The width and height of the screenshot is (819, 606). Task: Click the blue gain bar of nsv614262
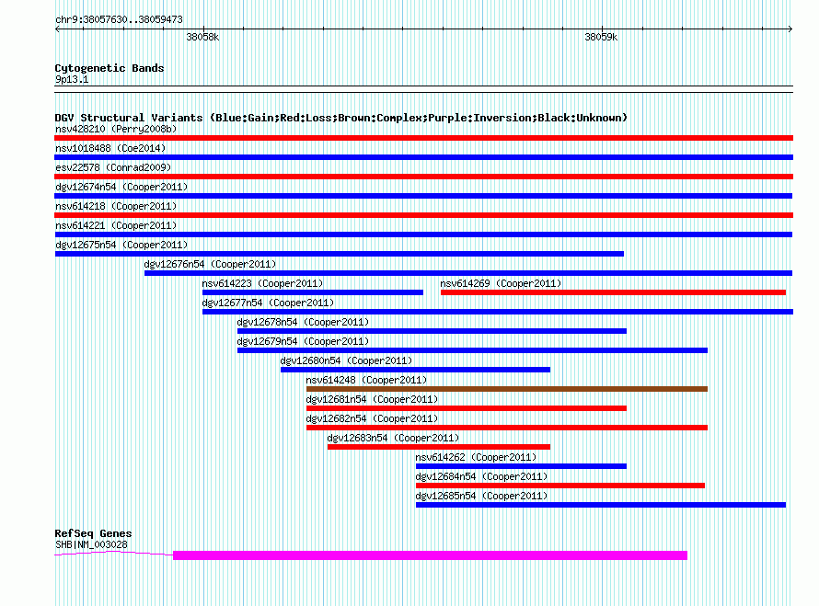point(521,466)
